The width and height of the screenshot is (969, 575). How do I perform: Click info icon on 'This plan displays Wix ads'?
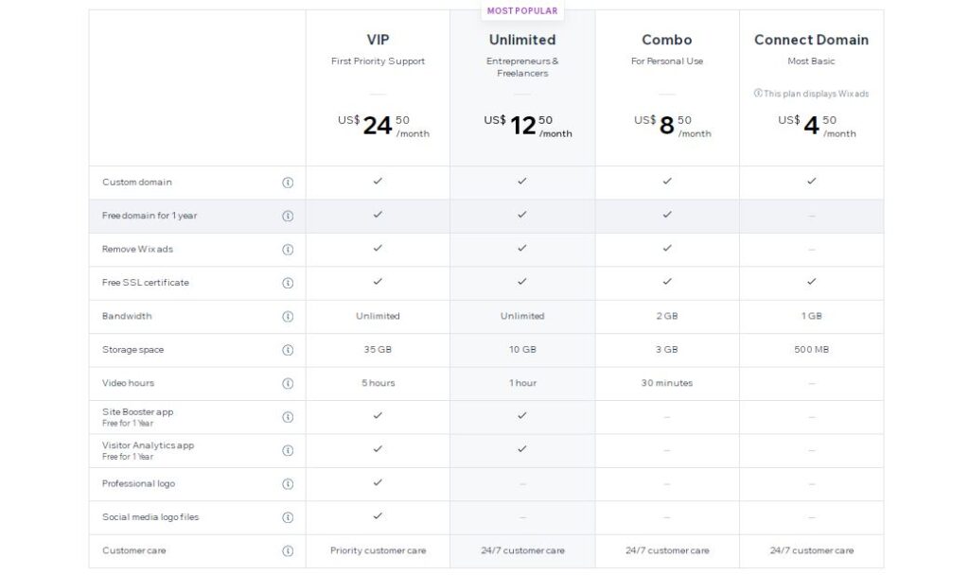coord(758,94)
